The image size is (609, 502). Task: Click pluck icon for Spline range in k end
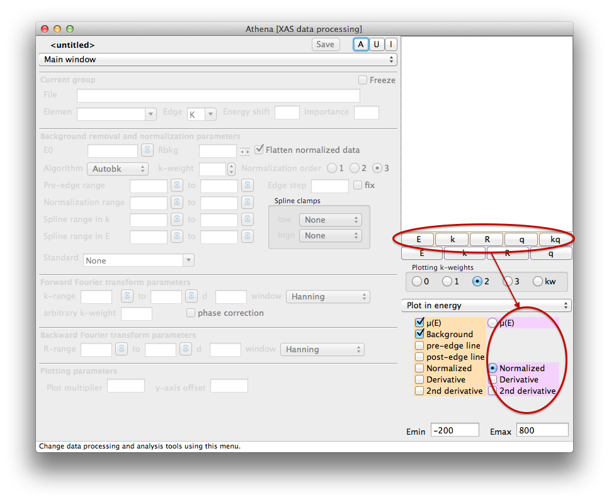click(x=248, y=219)
